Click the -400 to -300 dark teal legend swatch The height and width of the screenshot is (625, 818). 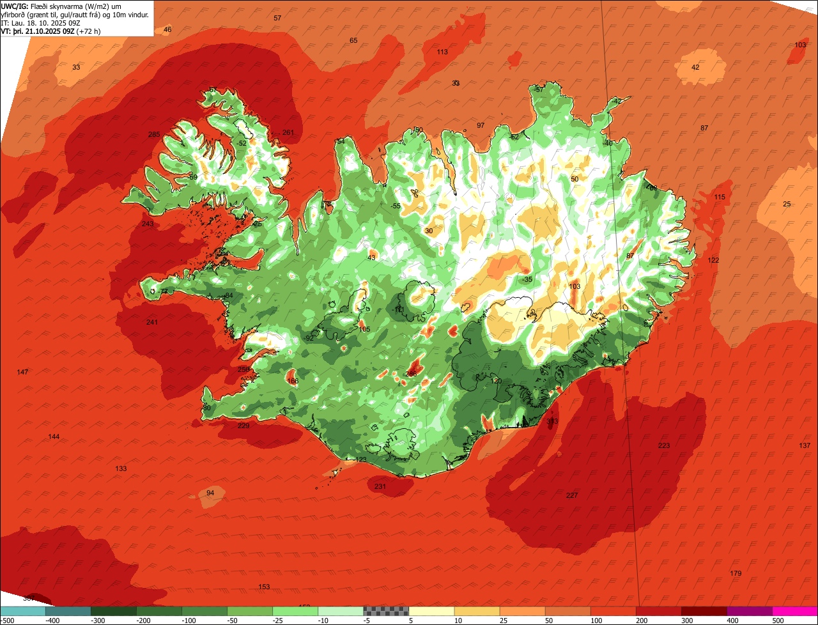[68, 611]
